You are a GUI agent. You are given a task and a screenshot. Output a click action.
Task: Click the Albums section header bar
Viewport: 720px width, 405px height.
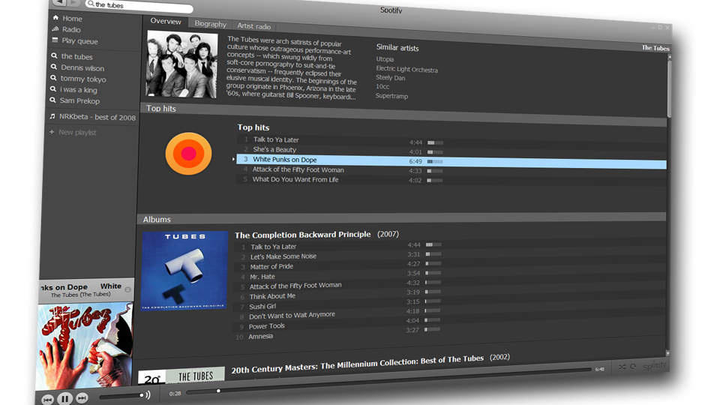pos(402,219)
